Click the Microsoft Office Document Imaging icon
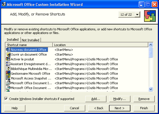 (8, 83)
